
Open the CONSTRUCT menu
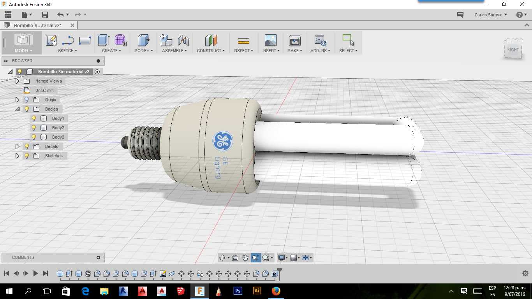click(211, 51)
